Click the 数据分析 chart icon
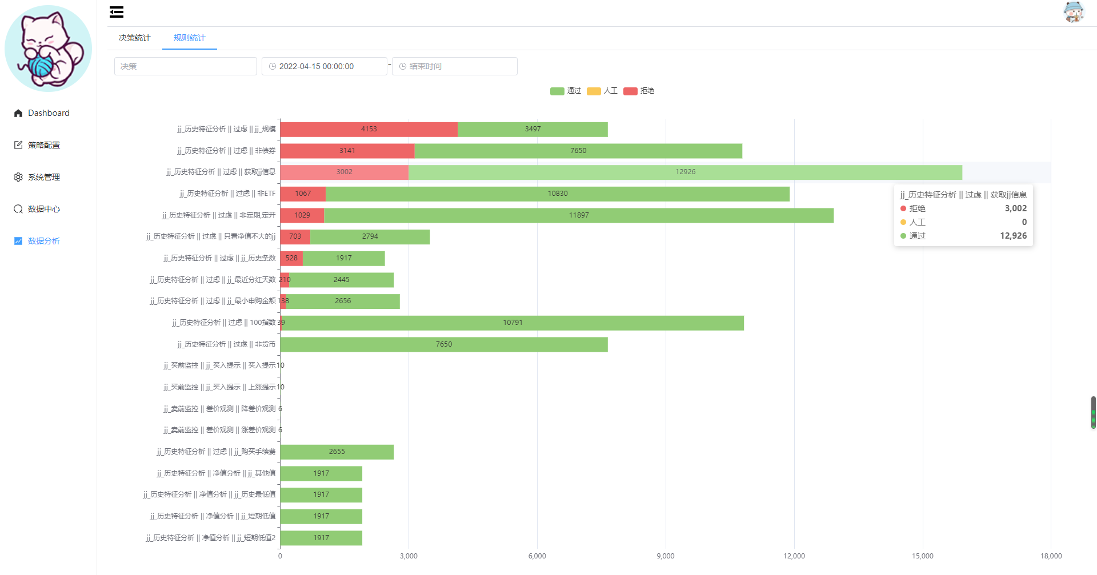The height and width of the screenshot is (575, 1097). click(18, 241)
